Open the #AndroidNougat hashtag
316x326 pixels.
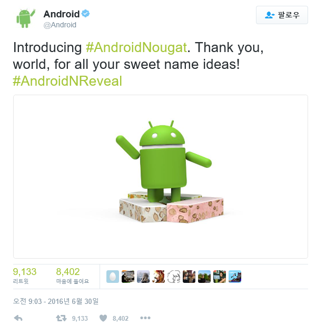[x=136, y=47]
